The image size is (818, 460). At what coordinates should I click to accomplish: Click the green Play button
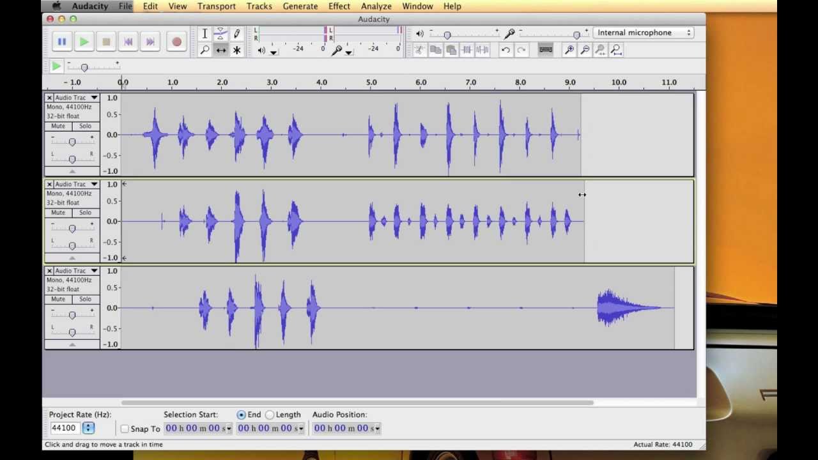click(84, 42)
